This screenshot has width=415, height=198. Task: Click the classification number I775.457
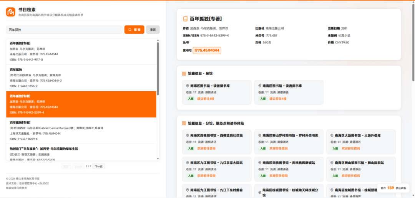click(271, 35)
